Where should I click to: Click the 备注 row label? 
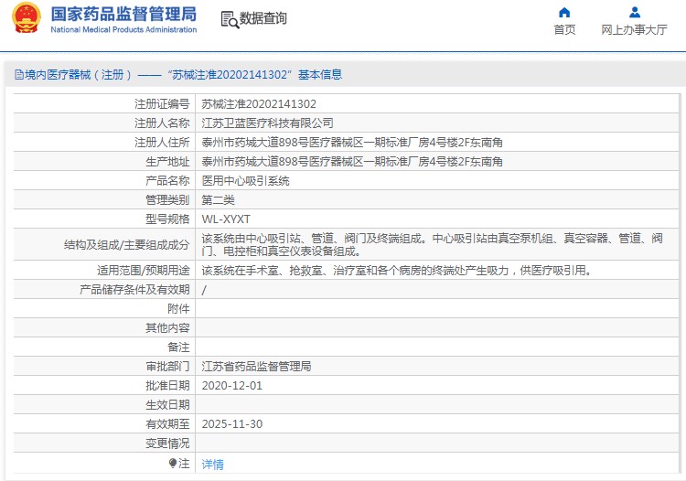coord(178,347)
